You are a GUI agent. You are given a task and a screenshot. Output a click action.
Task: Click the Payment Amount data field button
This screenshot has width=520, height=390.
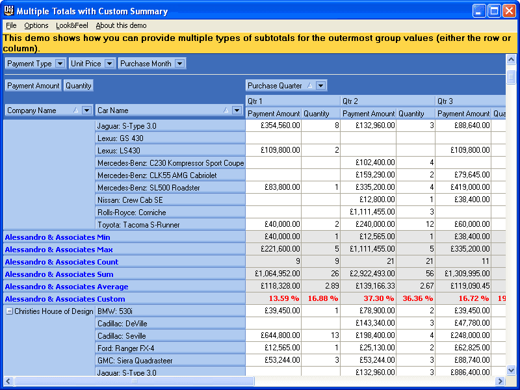tap(33, 86)
